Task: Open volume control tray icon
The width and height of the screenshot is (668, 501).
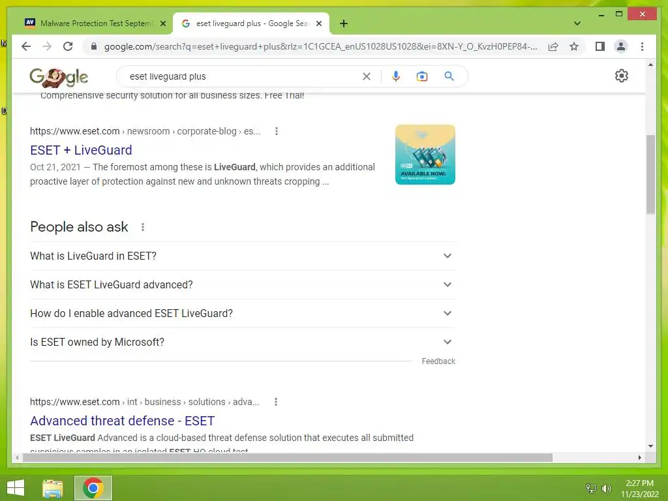Action: coord(607,488)
